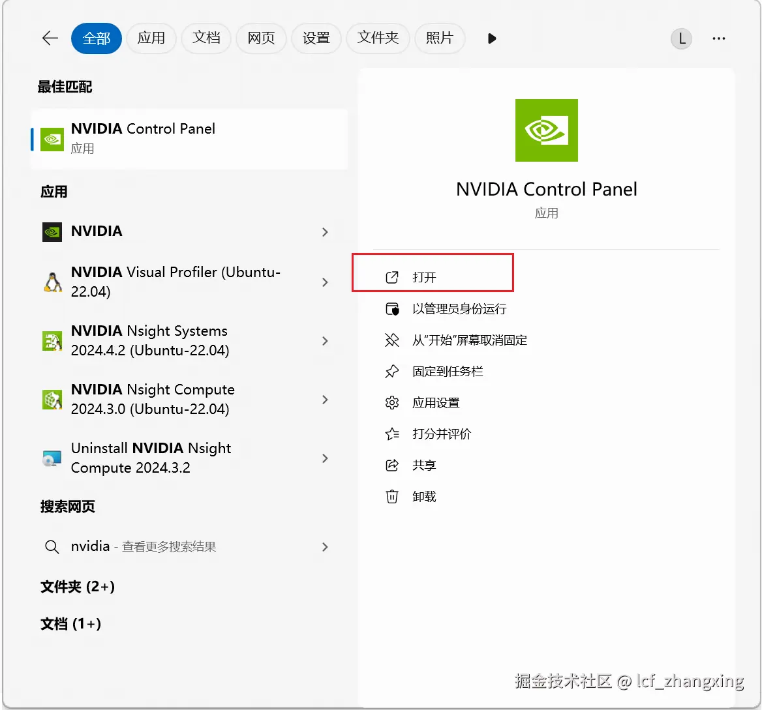Image resolution: width=762 pixels, height=710 pixels.
Task: Switch to the 文档 filter tab
Action: 206,38
